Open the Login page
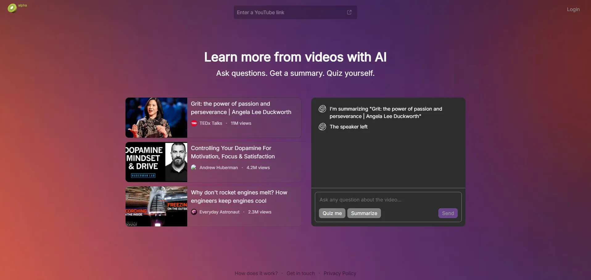Image resolution: width=591 pixels, height=280 pixels. tap(573, 9)
